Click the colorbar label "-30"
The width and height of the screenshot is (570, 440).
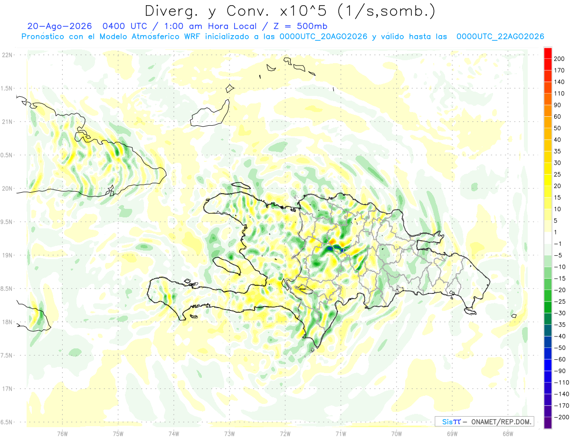560,313
